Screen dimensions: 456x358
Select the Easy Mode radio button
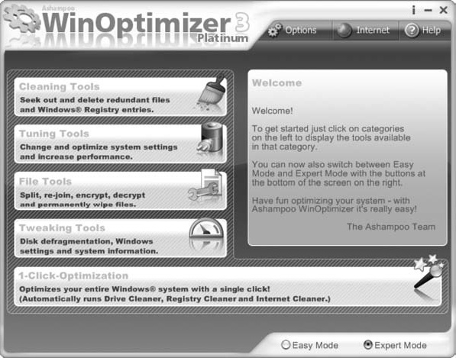286,345
